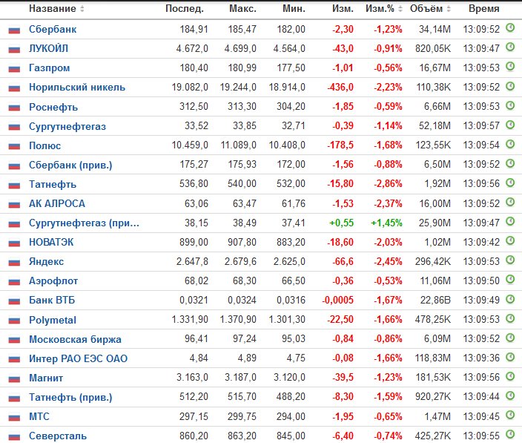Click the clock icon in Газпром row
Image resolution: width=522 pixels, height=443 pixels.
pyautogui.click(x=510, y=66)
